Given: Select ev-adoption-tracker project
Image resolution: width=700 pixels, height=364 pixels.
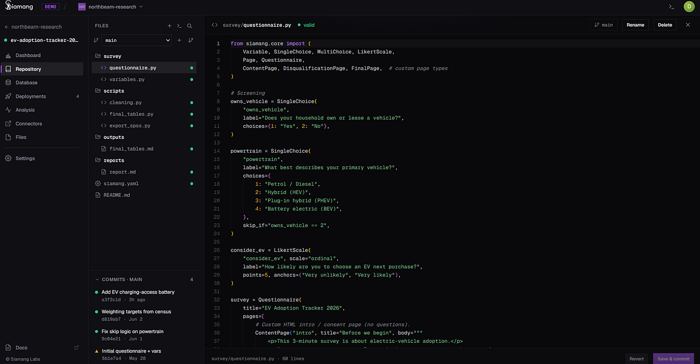Looking at the screenshot, I should coord(41,40).
